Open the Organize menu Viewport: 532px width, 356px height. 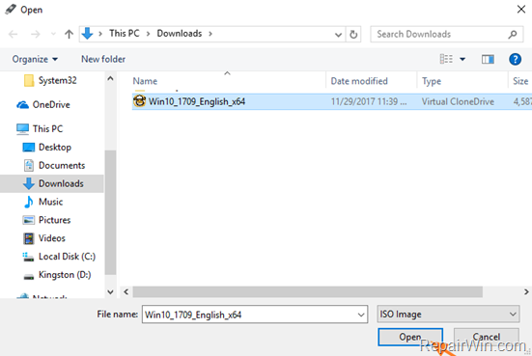coord(35,60)
